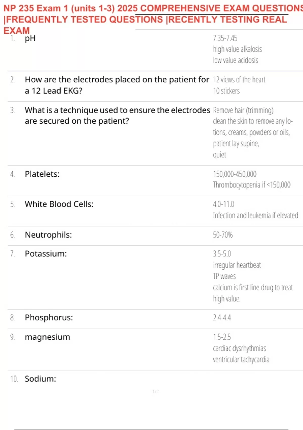The width and height of the screenshot is (303, 430).
Task: Select the pH flashcard term
Action: tap(30, 38)
